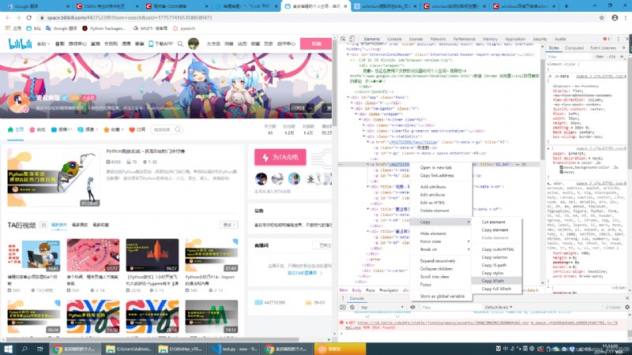Collapse the div id="app" tree node
The height and width of the screenshot is (355, 632).
coord(348,97)
